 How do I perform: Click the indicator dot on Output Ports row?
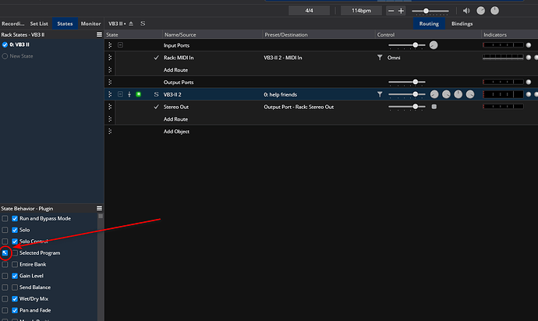coord(529,82)
